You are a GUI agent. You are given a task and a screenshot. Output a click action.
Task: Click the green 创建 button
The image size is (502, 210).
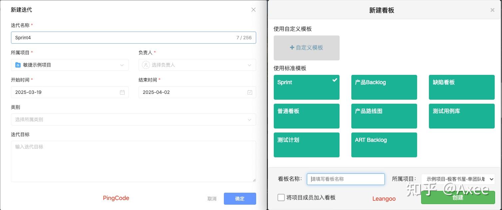458,197
